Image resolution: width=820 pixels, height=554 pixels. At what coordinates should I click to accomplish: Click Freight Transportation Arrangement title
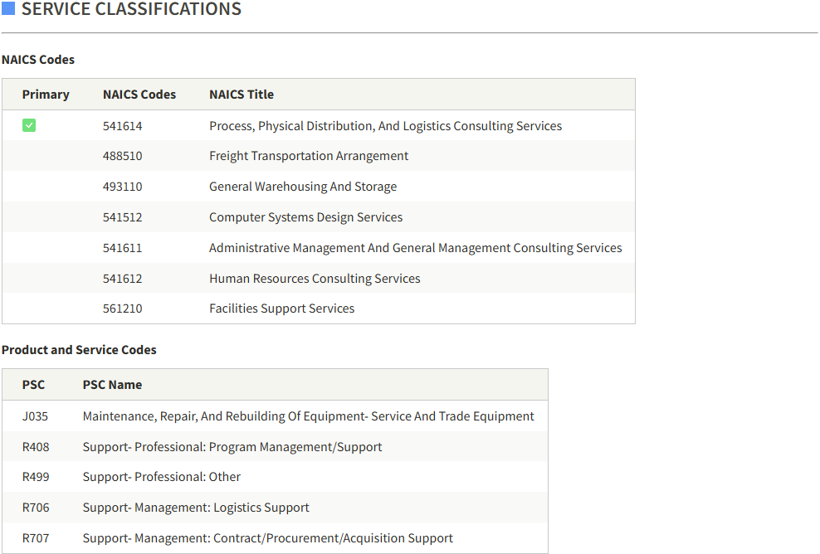(309, 156)
